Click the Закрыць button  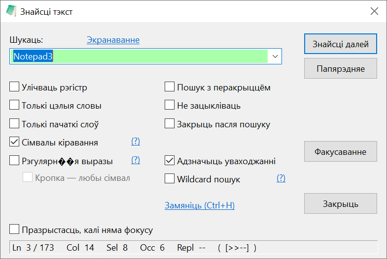point(341,203)
